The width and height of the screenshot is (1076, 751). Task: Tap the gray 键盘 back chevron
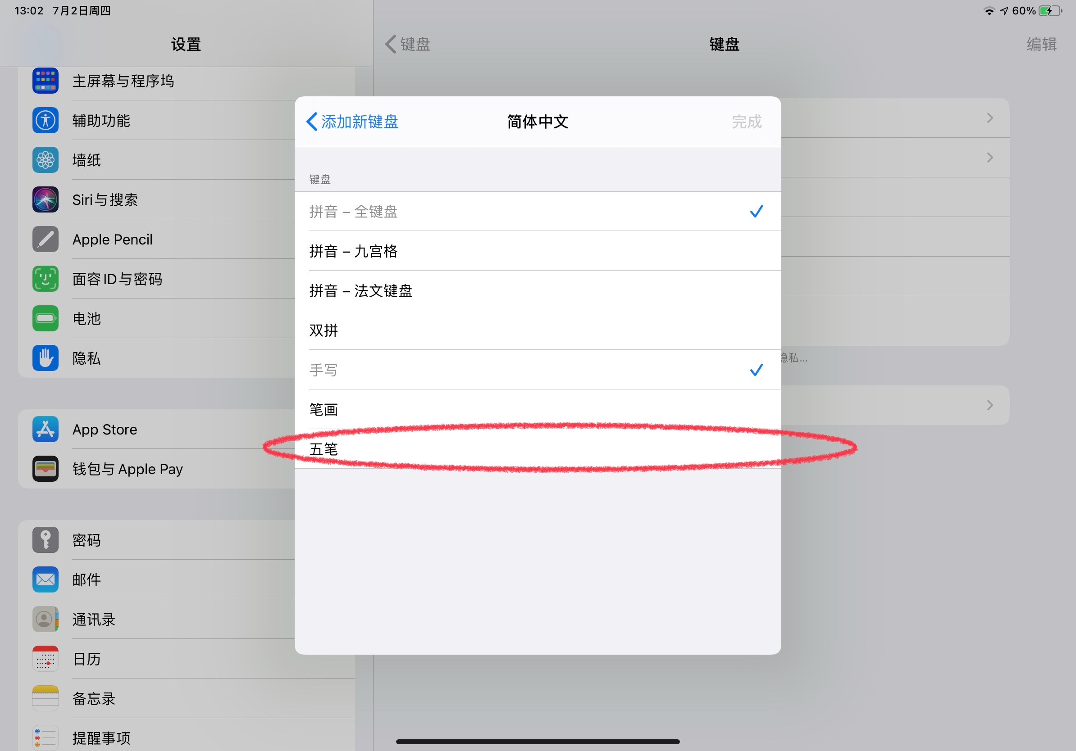390,45
